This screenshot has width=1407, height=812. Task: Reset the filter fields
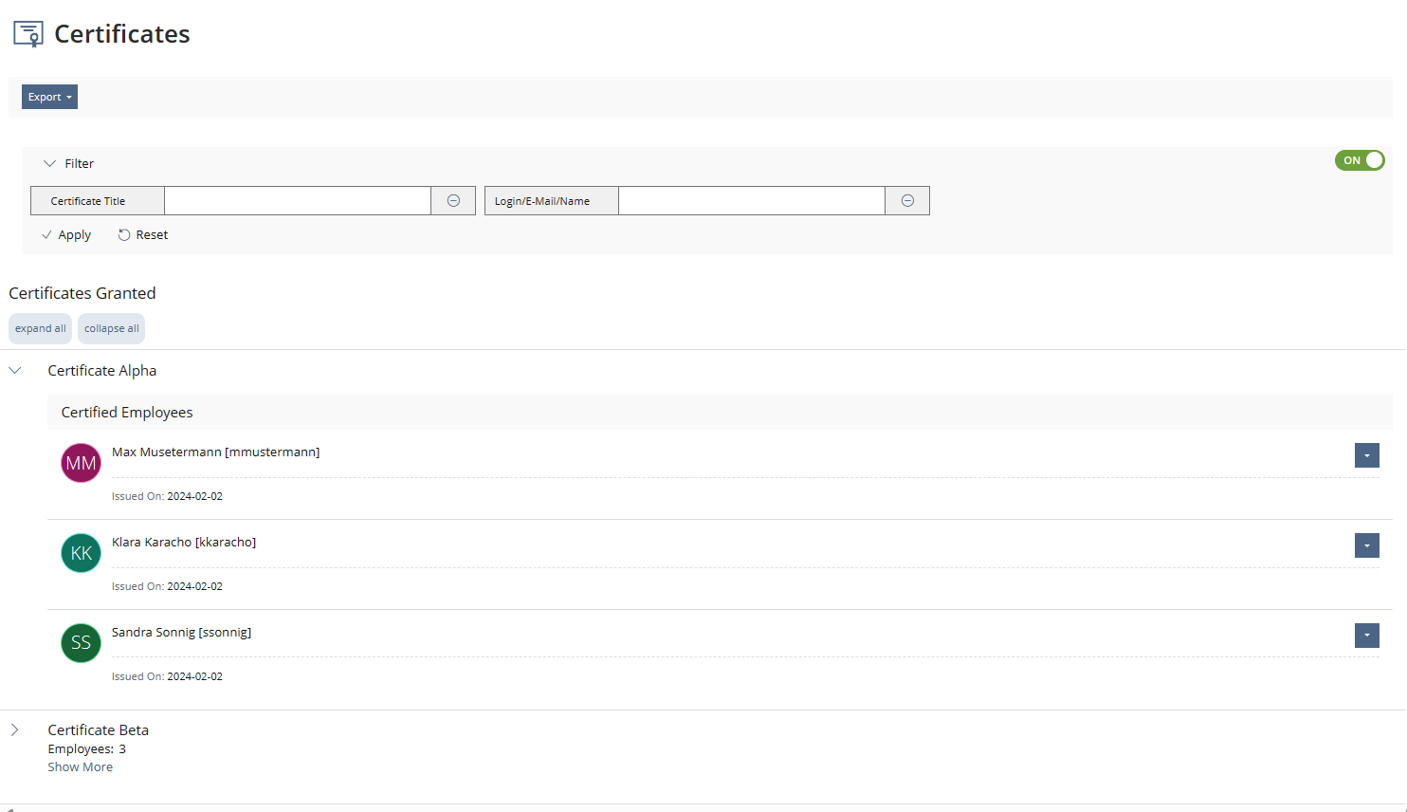click(x=143, y=235)
